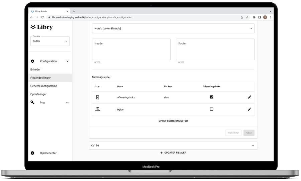Image resolution: width=301 pixels, height=181 pixels.
Task: Click the Hjælpecenter info icon
Action: 32,153
